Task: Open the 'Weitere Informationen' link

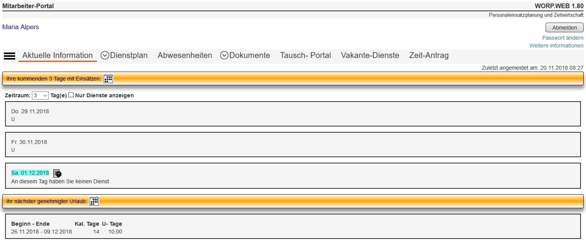Action: (x=556, y=46)
